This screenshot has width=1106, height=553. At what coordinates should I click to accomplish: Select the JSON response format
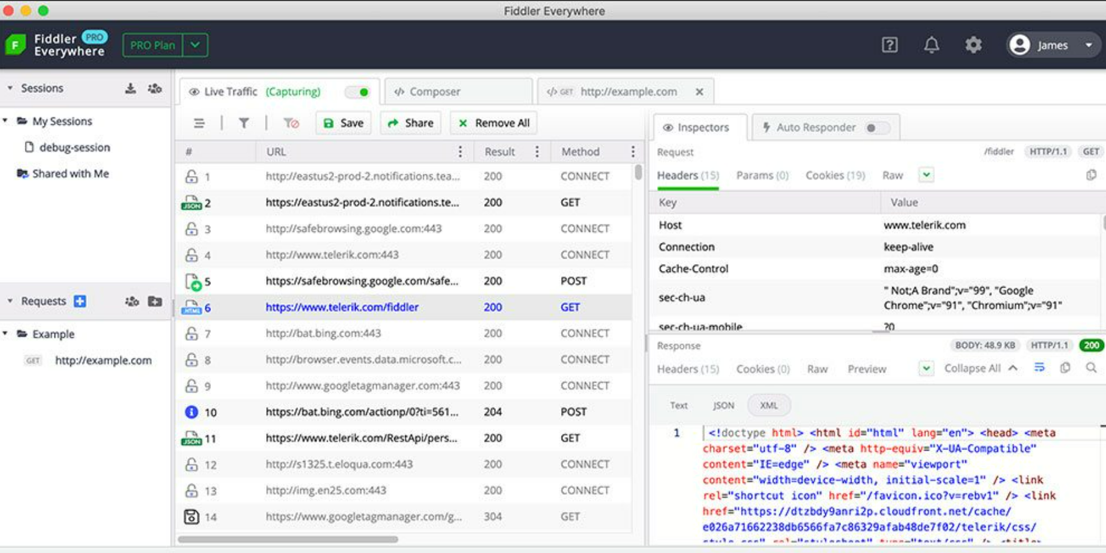724,405
